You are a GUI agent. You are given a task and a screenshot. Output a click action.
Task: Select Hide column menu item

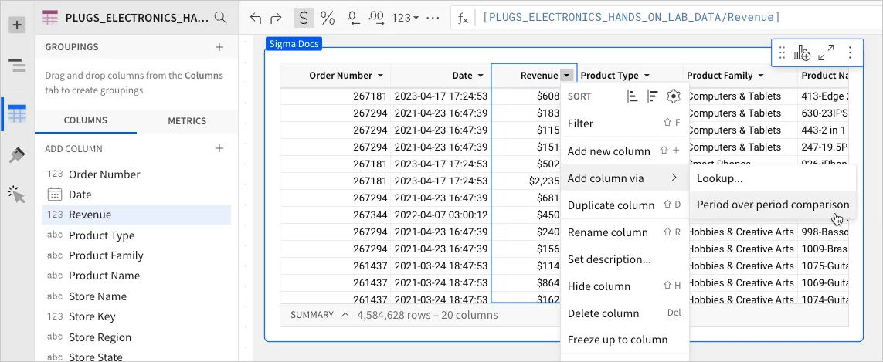(625, 286)
